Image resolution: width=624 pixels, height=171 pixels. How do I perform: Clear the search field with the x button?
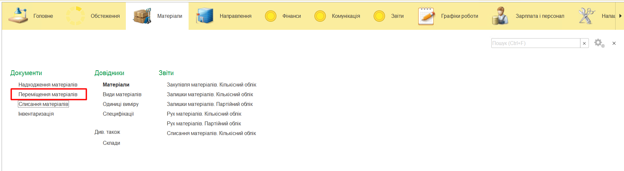[584, 43]
